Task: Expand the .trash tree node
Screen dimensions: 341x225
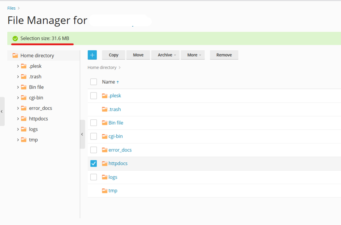Action: [18, 77]
